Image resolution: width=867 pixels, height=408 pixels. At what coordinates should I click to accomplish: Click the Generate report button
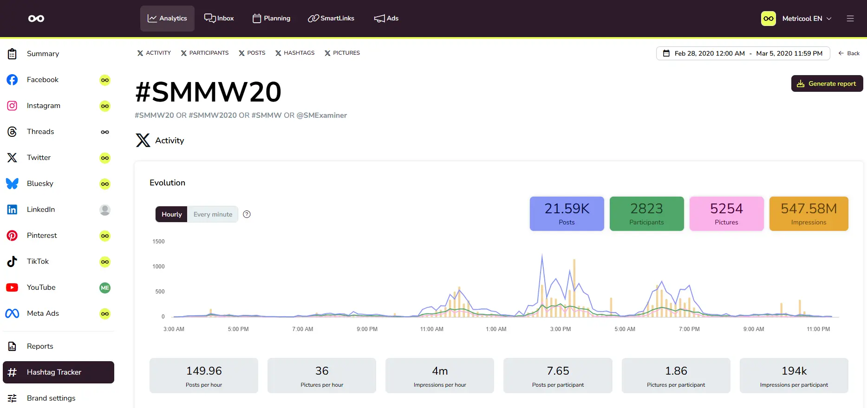tap(827, 83)
